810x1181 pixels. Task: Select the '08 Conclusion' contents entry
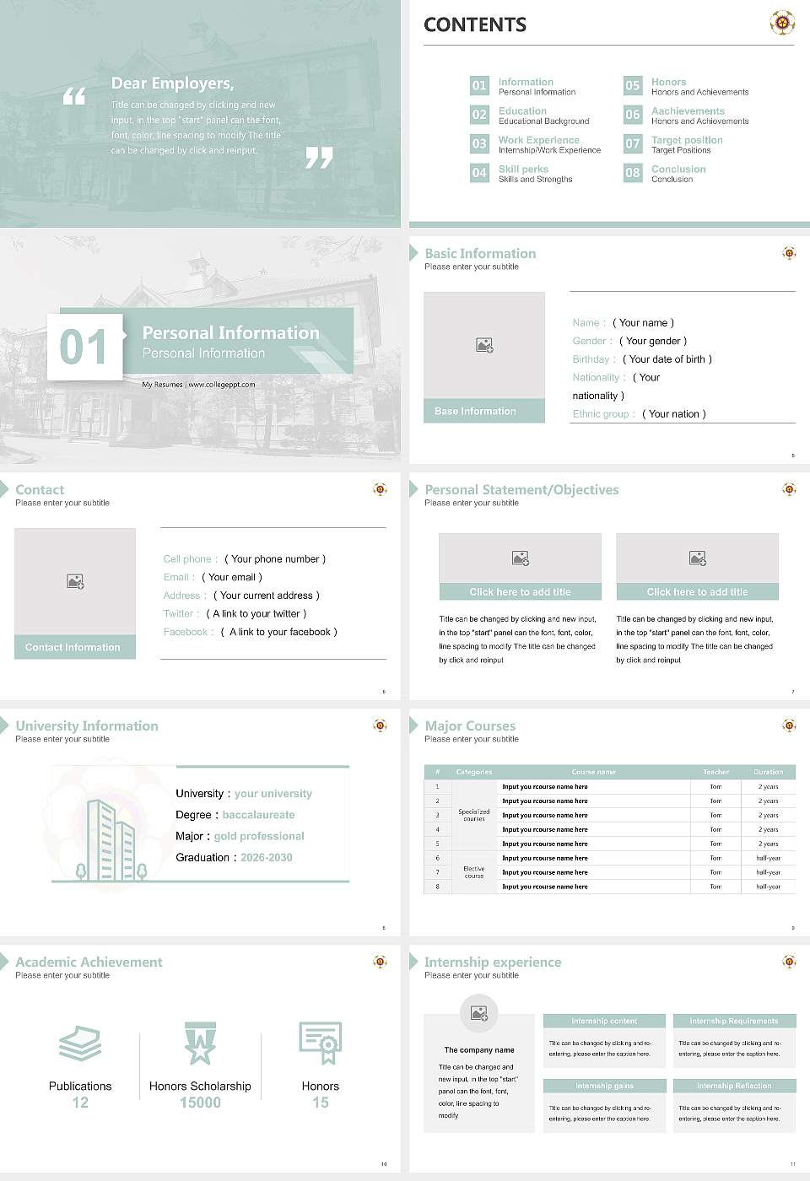[675, 173]
